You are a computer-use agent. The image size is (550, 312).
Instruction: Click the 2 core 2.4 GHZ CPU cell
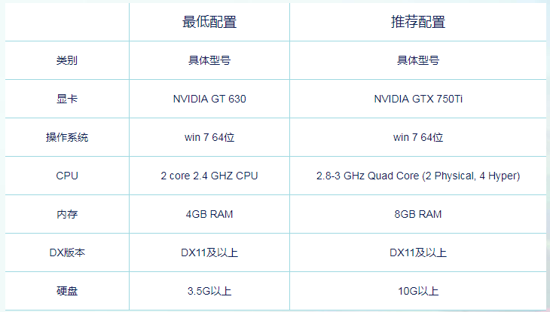point(209,176)
